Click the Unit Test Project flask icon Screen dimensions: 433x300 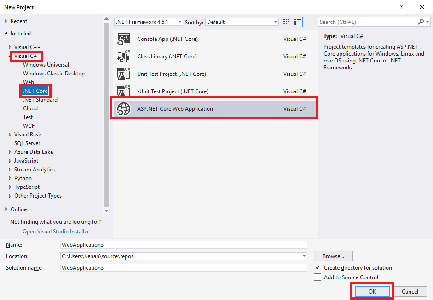tap(123, 74)
